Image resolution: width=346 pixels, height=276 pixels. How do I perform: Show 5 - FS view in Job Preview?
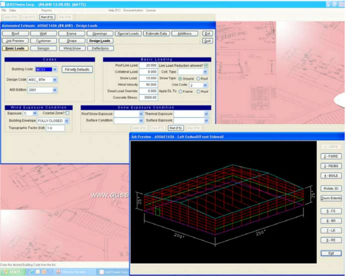331,211
